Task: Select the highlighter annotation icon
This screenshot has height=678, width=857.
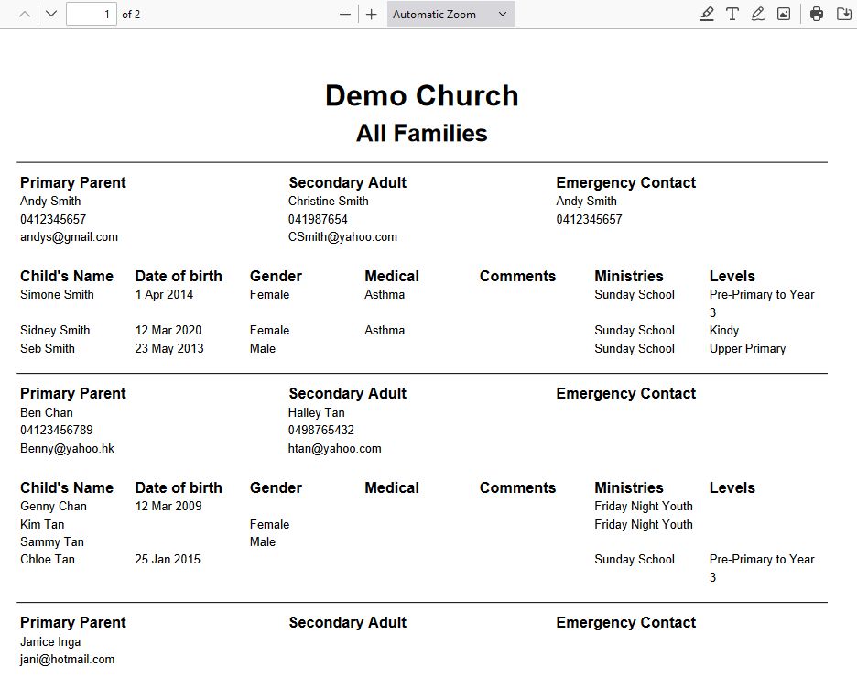Action: (x=706, y=14)
